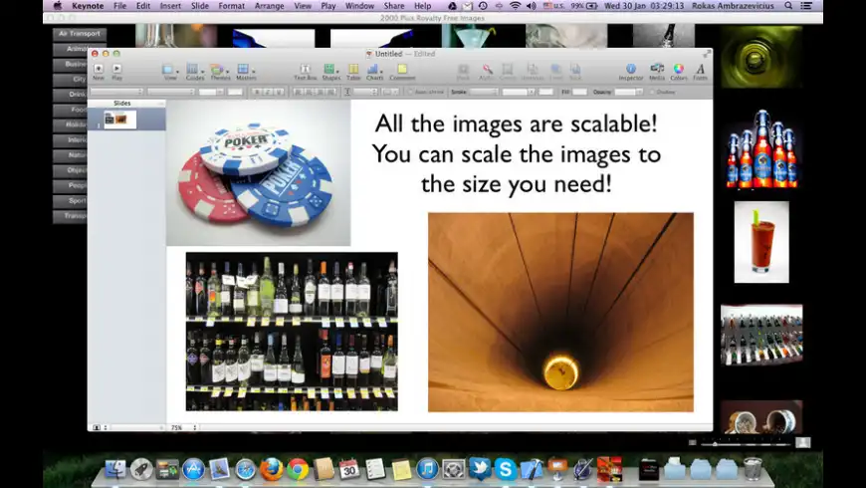The width and height of the screenshot is (866, 488).
Task: Open the Apple menu
Action: pos(58,6)
